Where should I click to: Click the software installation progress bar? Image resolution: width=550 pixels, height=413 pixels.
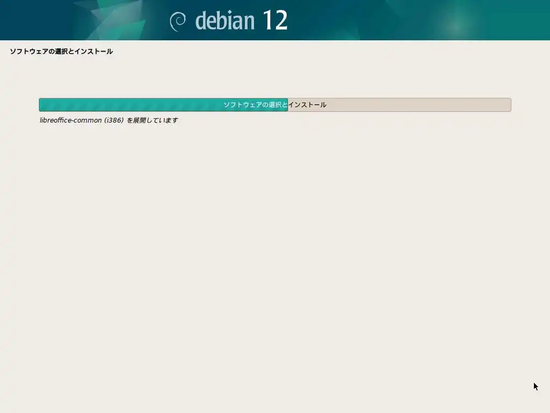click(275, 105)
